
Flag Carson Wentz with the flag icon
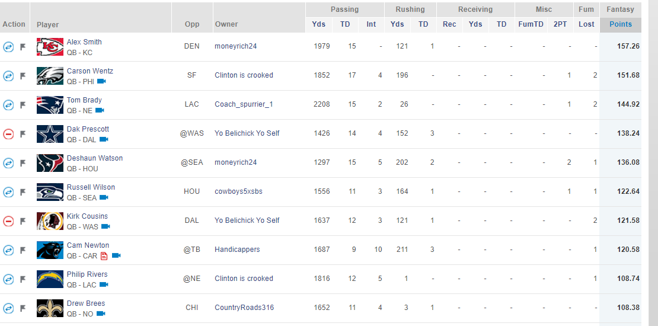(x=23, y=76)
